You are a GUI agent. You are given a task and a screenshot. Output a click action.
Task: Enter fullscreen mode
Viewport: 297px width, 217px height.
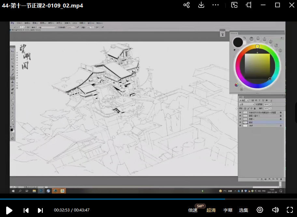point(290,210)
